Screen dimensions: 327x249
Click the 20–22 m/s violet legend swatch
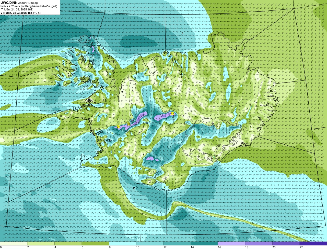(x=286, y=244)
